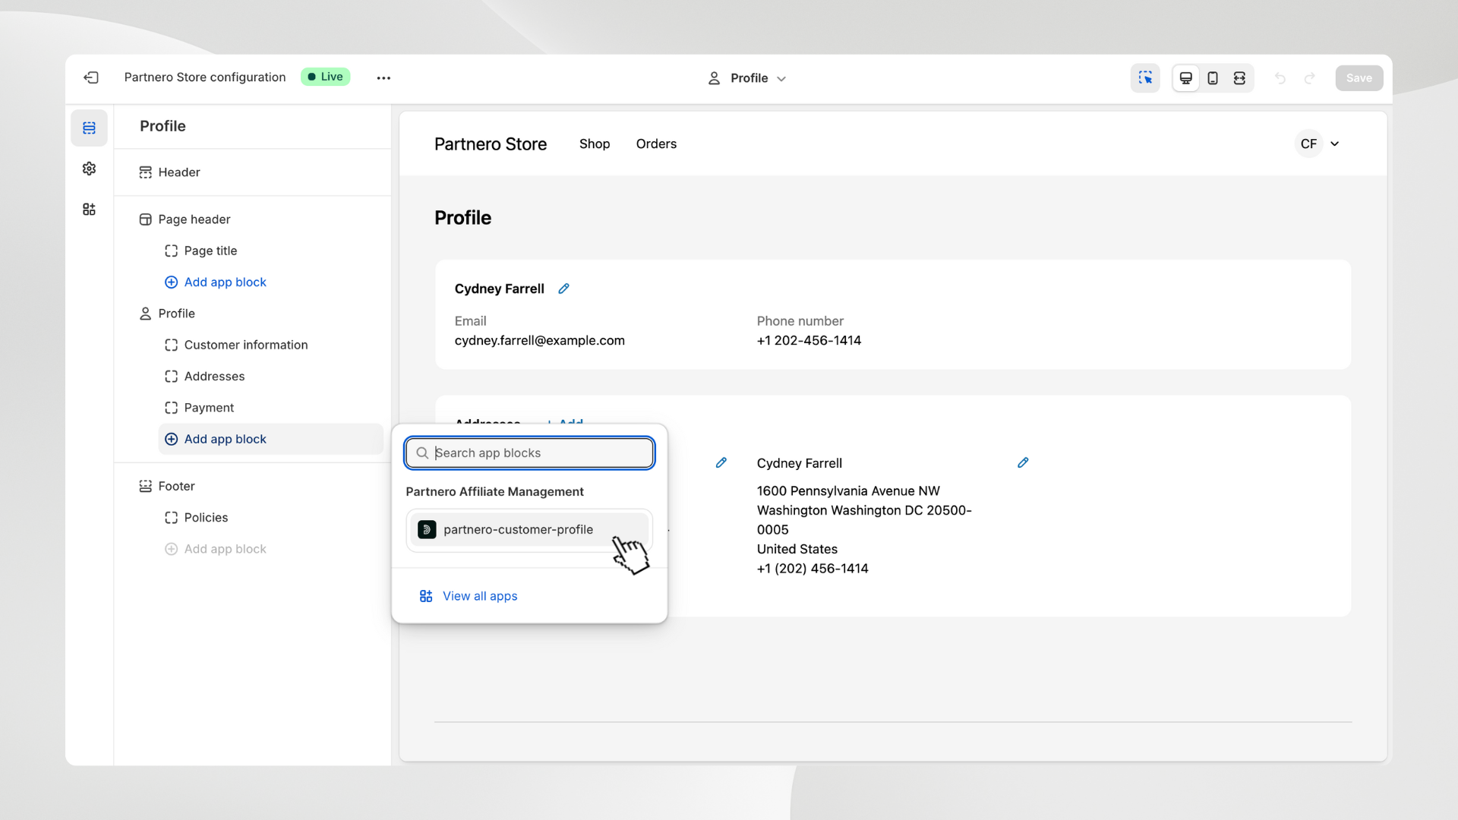Click the Partnero Store configuration title
Screen dimensions: 1458x820
(205, 77)
